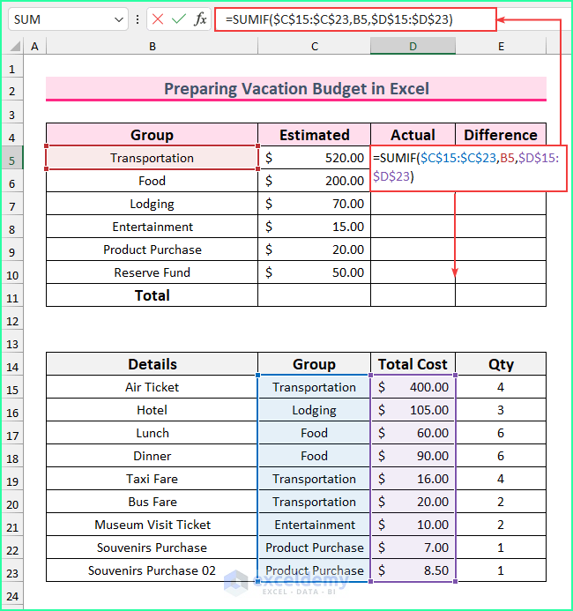Select column A header
Image resolution: width=573 pixels, height=611 pixels.
(34, 47)
